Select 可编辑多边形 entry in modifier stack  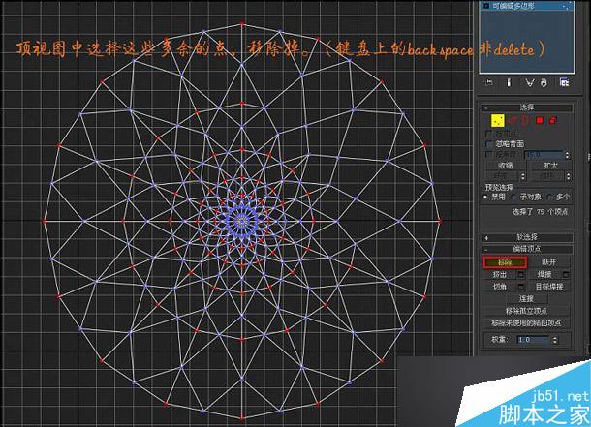pyautogui.click(x=526, y=6)
